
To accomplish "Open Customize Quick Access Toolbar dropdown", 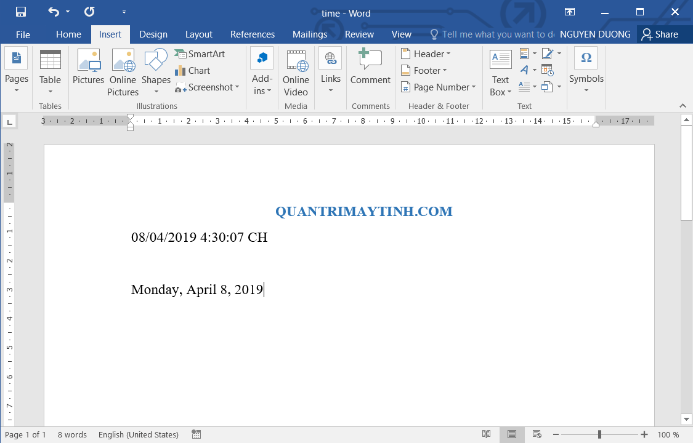I will click(124, 12).
